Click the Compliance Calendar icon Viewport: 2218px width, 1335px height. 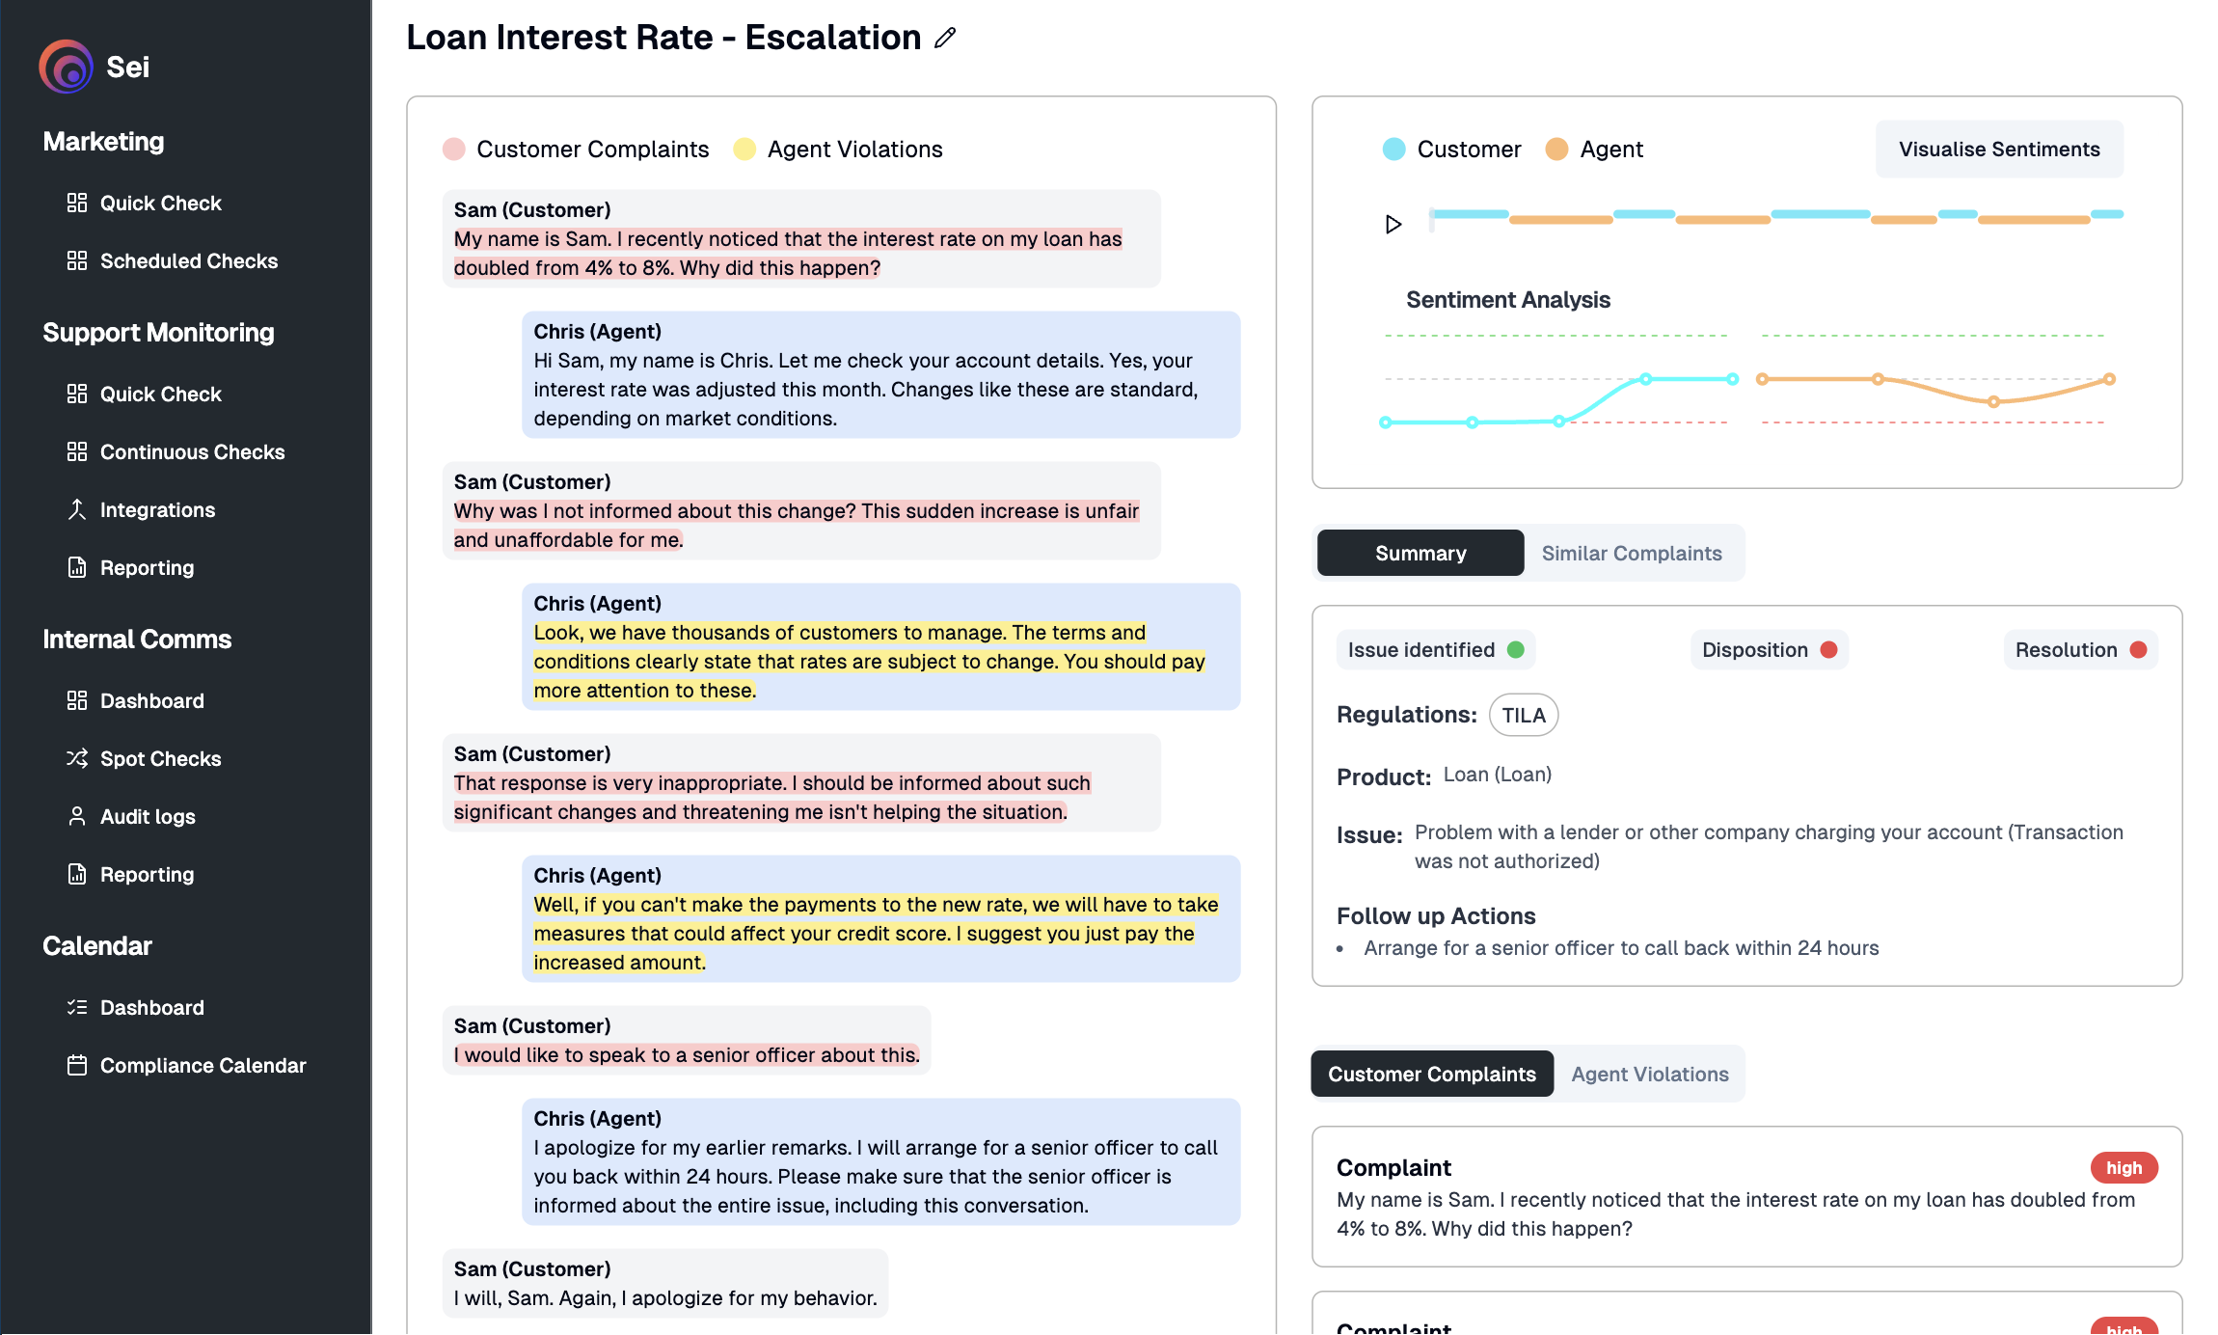tap(77, 1065)
